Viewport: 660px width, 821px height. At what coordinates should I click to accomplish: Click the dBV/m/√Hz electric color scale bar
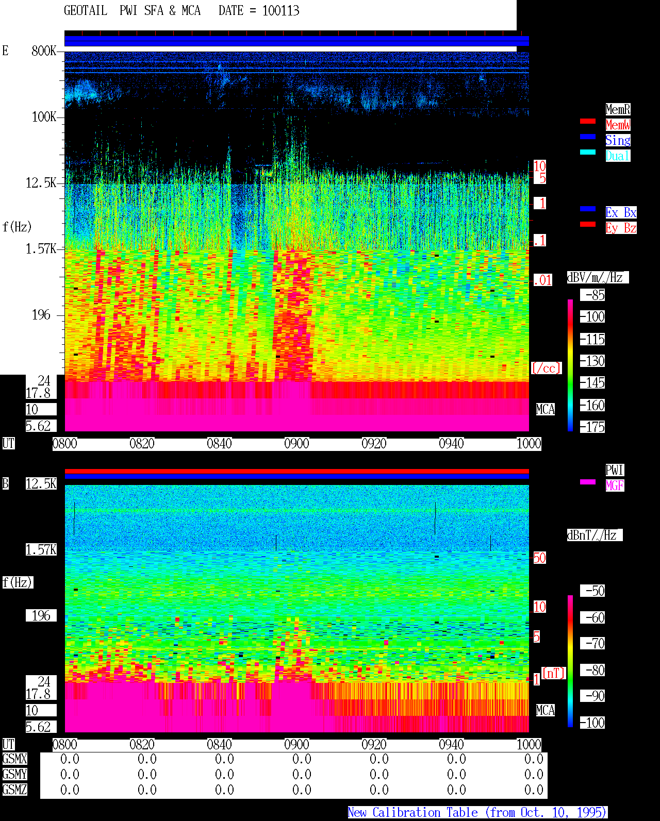click(x=570, y=365)
